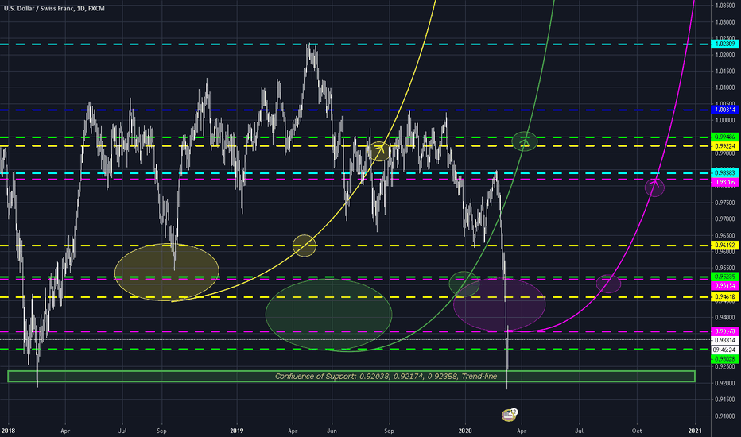The width and height of the screenshot is (741, 437).
Task: Click the green 0.95235 price label
Action: [724, 277]
